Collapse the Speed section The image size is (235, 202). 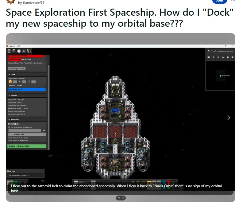pos(9,75)
